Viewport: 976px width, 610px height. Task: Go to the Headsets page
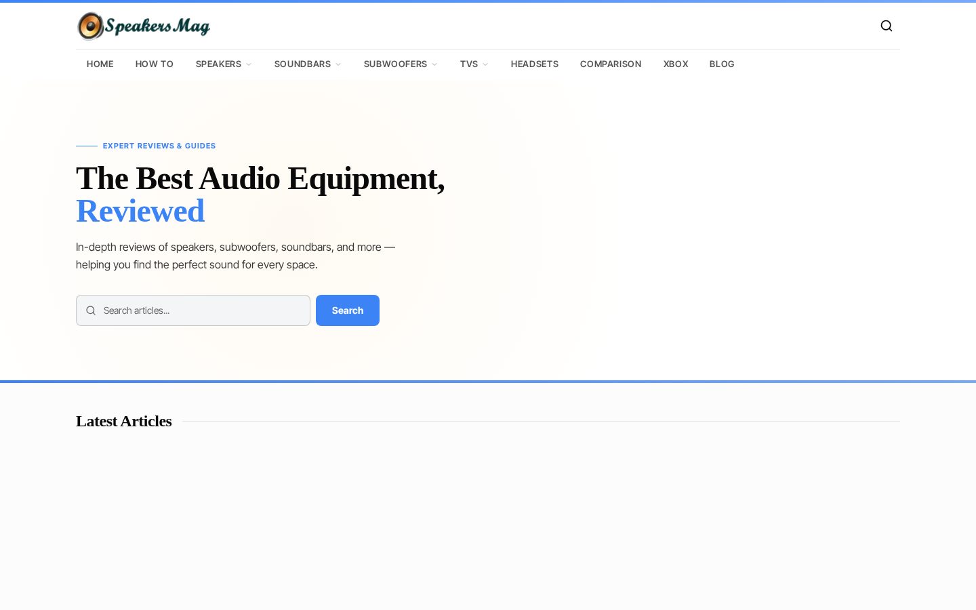point(535,64)
